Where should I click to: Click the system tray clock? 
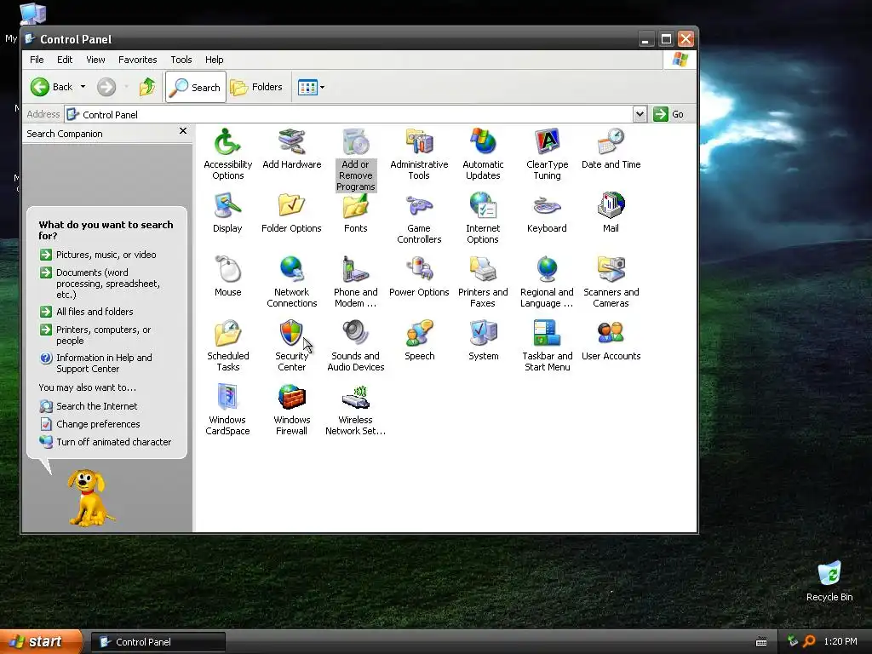[840, 641]
